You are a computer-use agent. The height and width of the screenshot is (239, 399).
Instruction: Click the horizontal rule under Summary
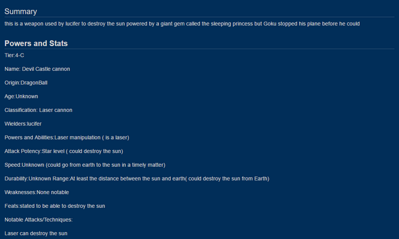click(199, 17)
